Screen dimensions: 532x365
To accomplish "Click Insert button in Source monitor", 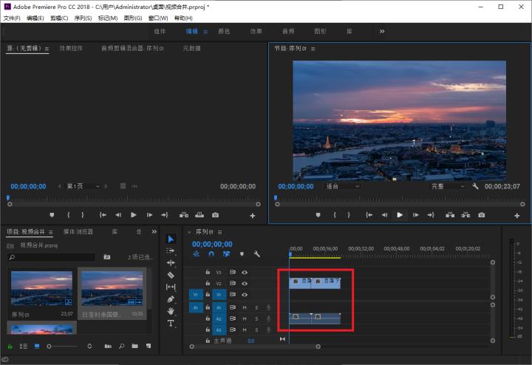I will click(184, 215).
